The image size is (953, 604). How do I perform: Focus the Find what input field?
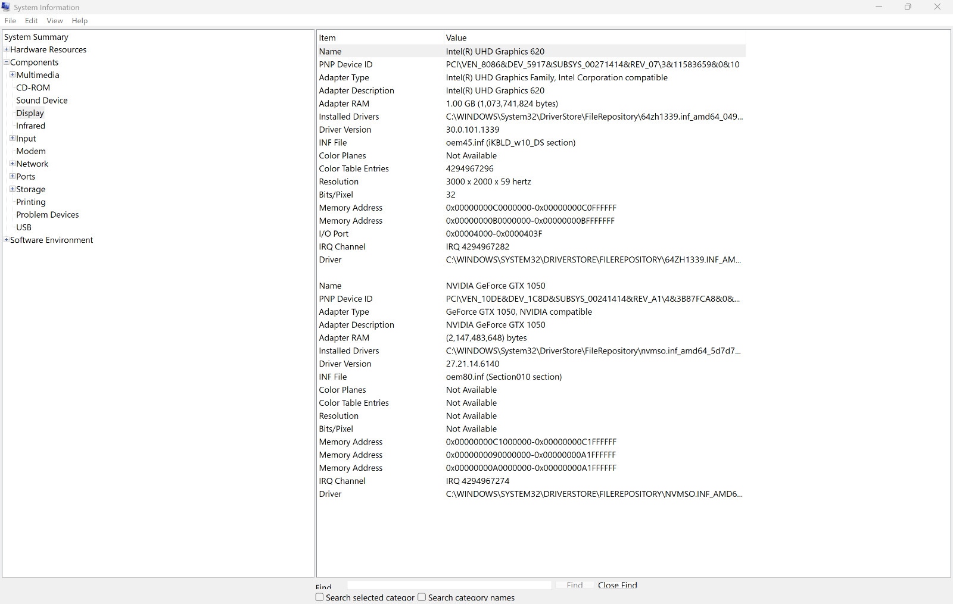pyautogui.click(x=449, y=585)
